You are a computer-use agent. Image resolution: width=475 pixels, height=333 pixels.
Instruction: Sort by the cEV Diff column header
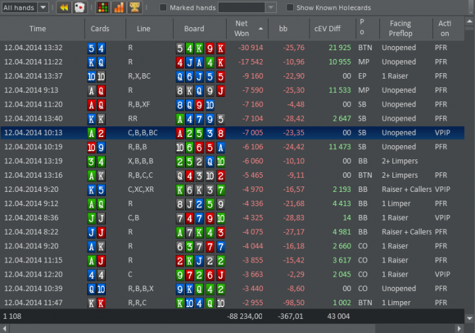coord(328,28)
